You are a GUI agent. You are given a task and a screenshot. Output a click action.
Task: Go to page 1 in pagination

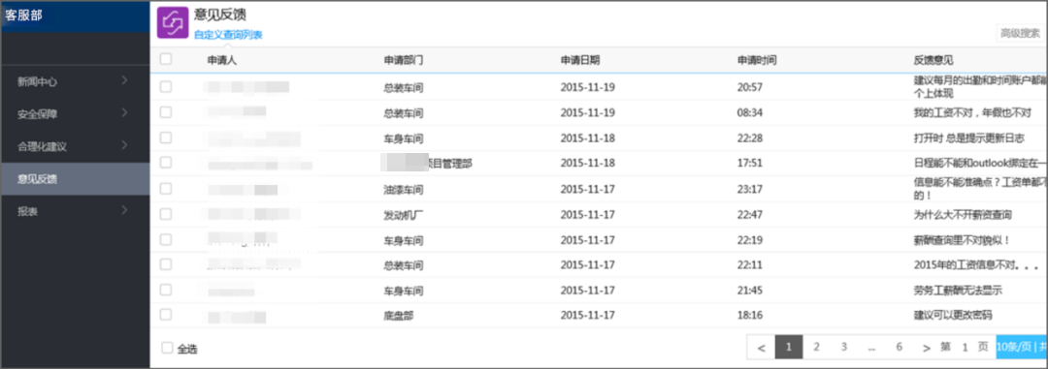pyautogui.click(x=789, y=347)
